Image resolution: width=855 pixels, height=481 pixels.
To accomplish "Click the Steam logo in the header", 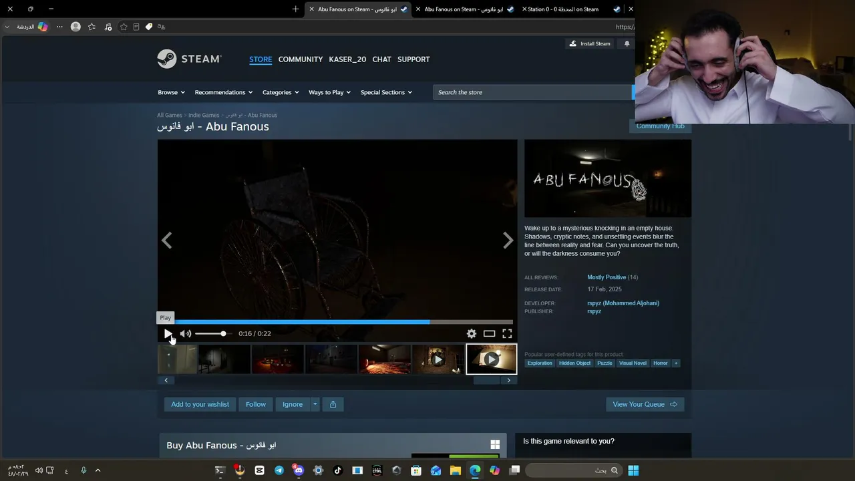I will click(x=189, y=59).
